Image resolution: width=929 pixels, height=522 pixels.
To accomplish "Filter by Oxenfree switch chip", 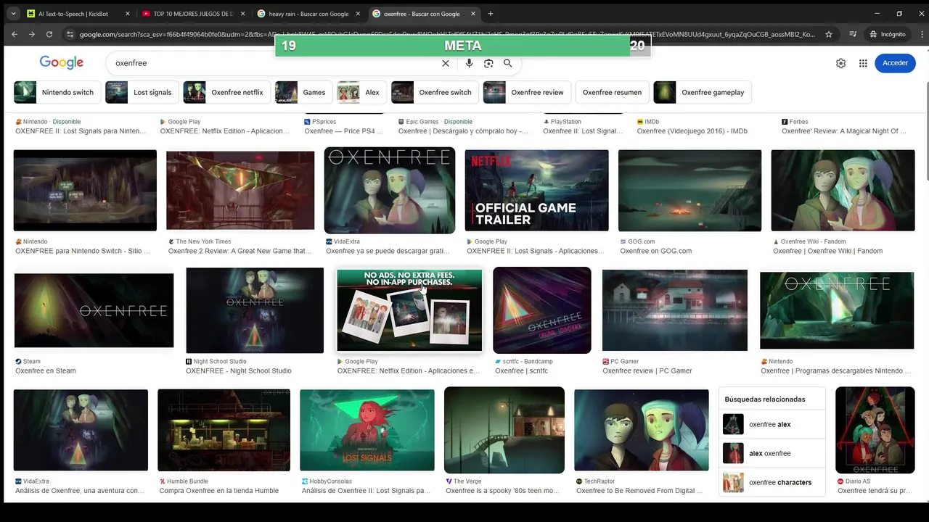I will (x=434, y=92).
